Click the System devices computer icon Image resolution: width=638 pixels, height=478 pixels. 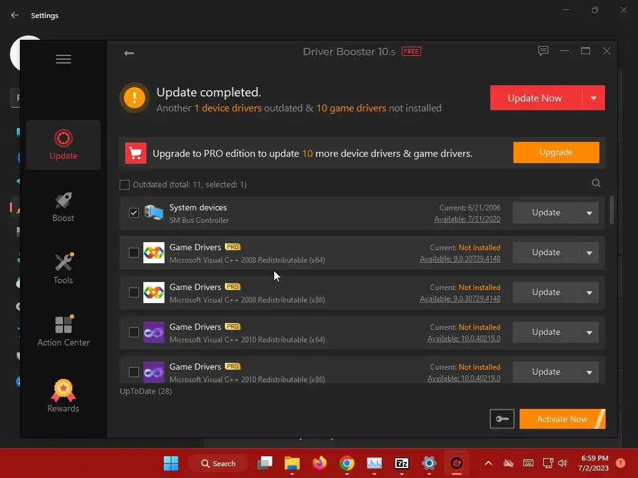154,213
